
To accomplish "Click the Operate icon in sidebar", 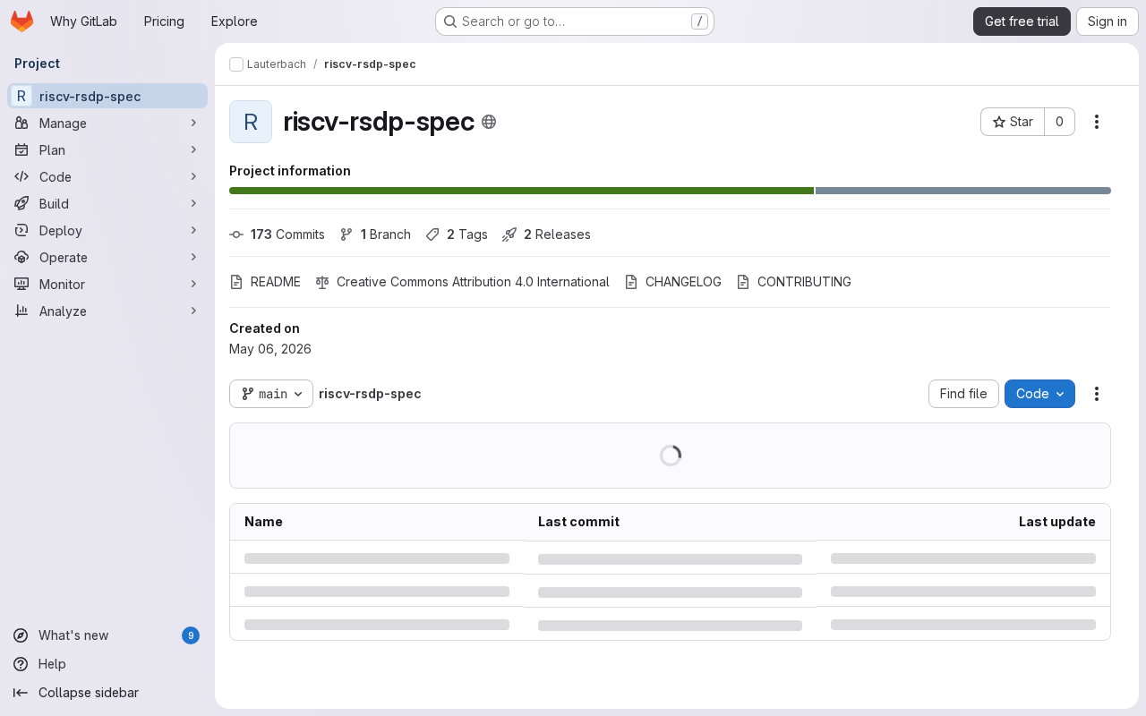I will 21,257.
